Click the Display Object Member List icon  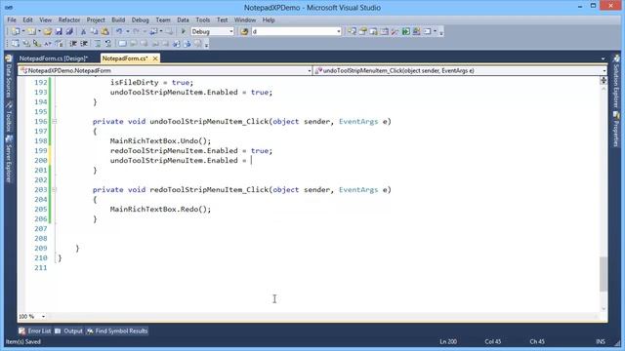[15, 43]
